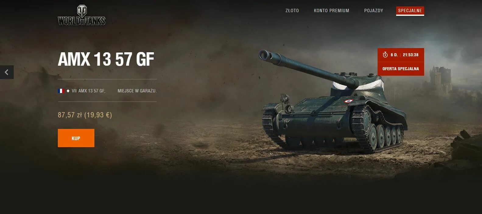This screenshot has height=214, width=482.
Task: Click the MIEJSCE W GARAŻU item
Action: [137, 91]
